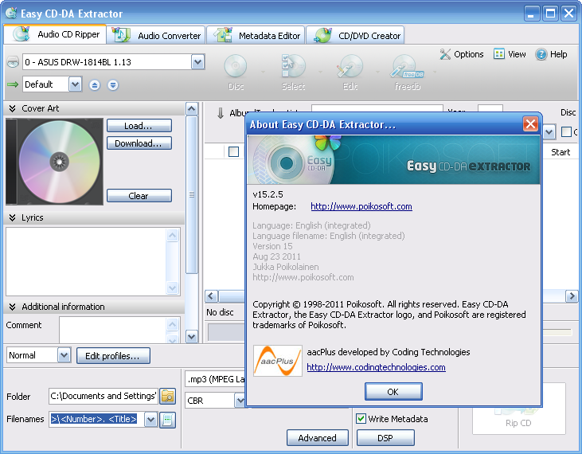Click in the Lyrics text area

[x=86, y=262]
